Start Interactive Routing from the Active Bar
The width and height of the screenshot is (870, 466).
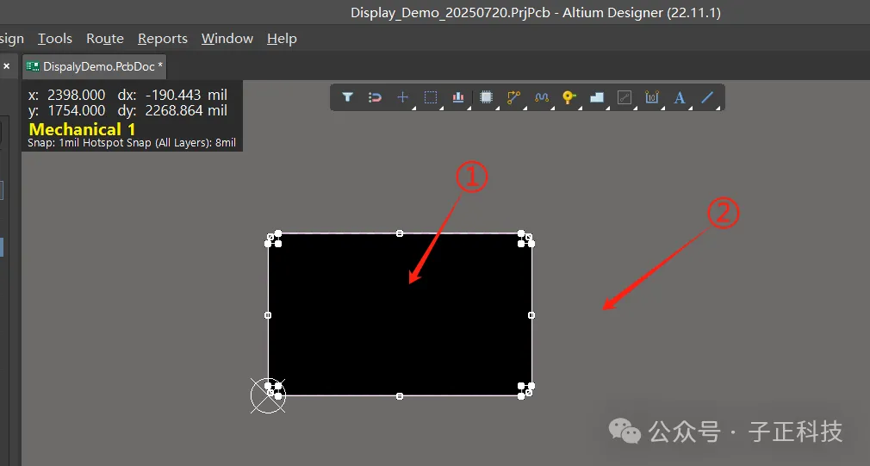point(513,97)
